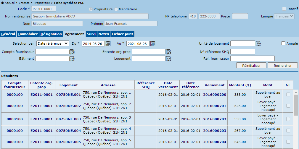
Task: Click the Unité de logement lookup icon
Action: (258, 44)
